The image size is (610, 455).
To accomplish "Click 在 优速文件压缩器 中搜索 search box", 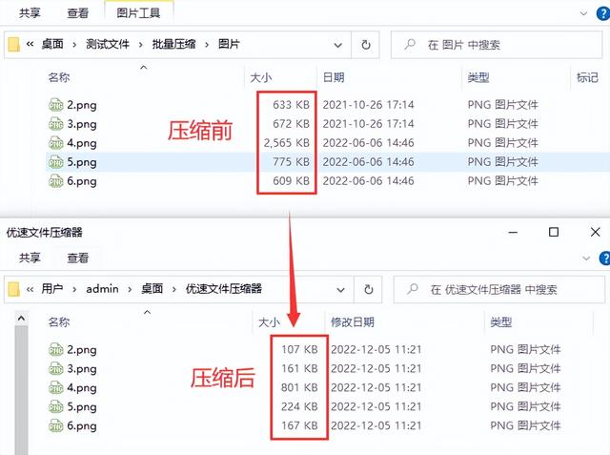I will (499, 290).
